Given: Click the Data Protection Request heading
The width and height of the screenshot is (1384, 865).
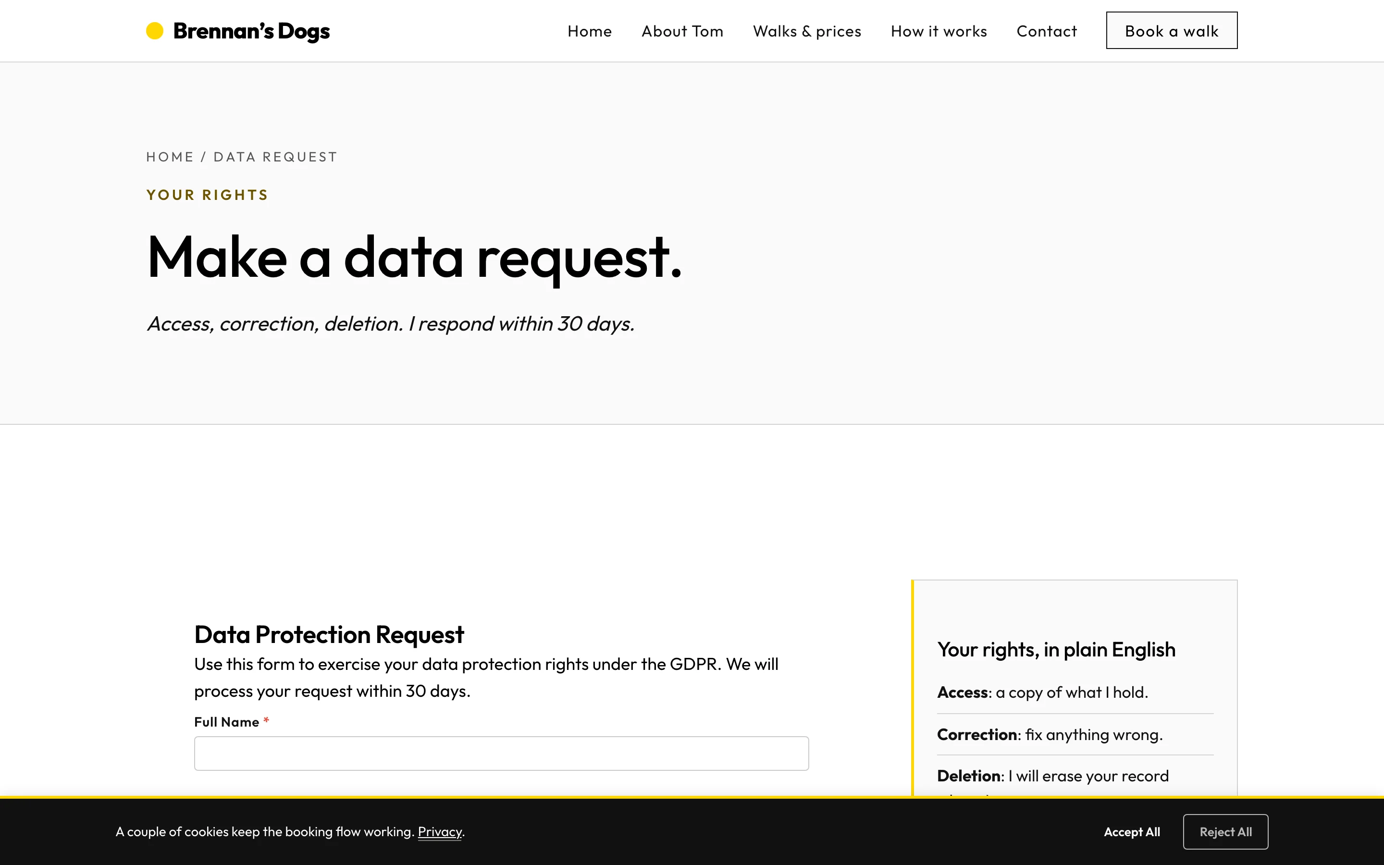Looking at the screenshot, I should pos(329,634).
